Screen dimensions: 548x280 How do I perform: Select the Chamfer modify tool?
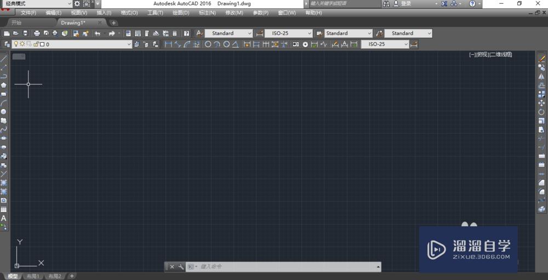click(x=542, y=183)
